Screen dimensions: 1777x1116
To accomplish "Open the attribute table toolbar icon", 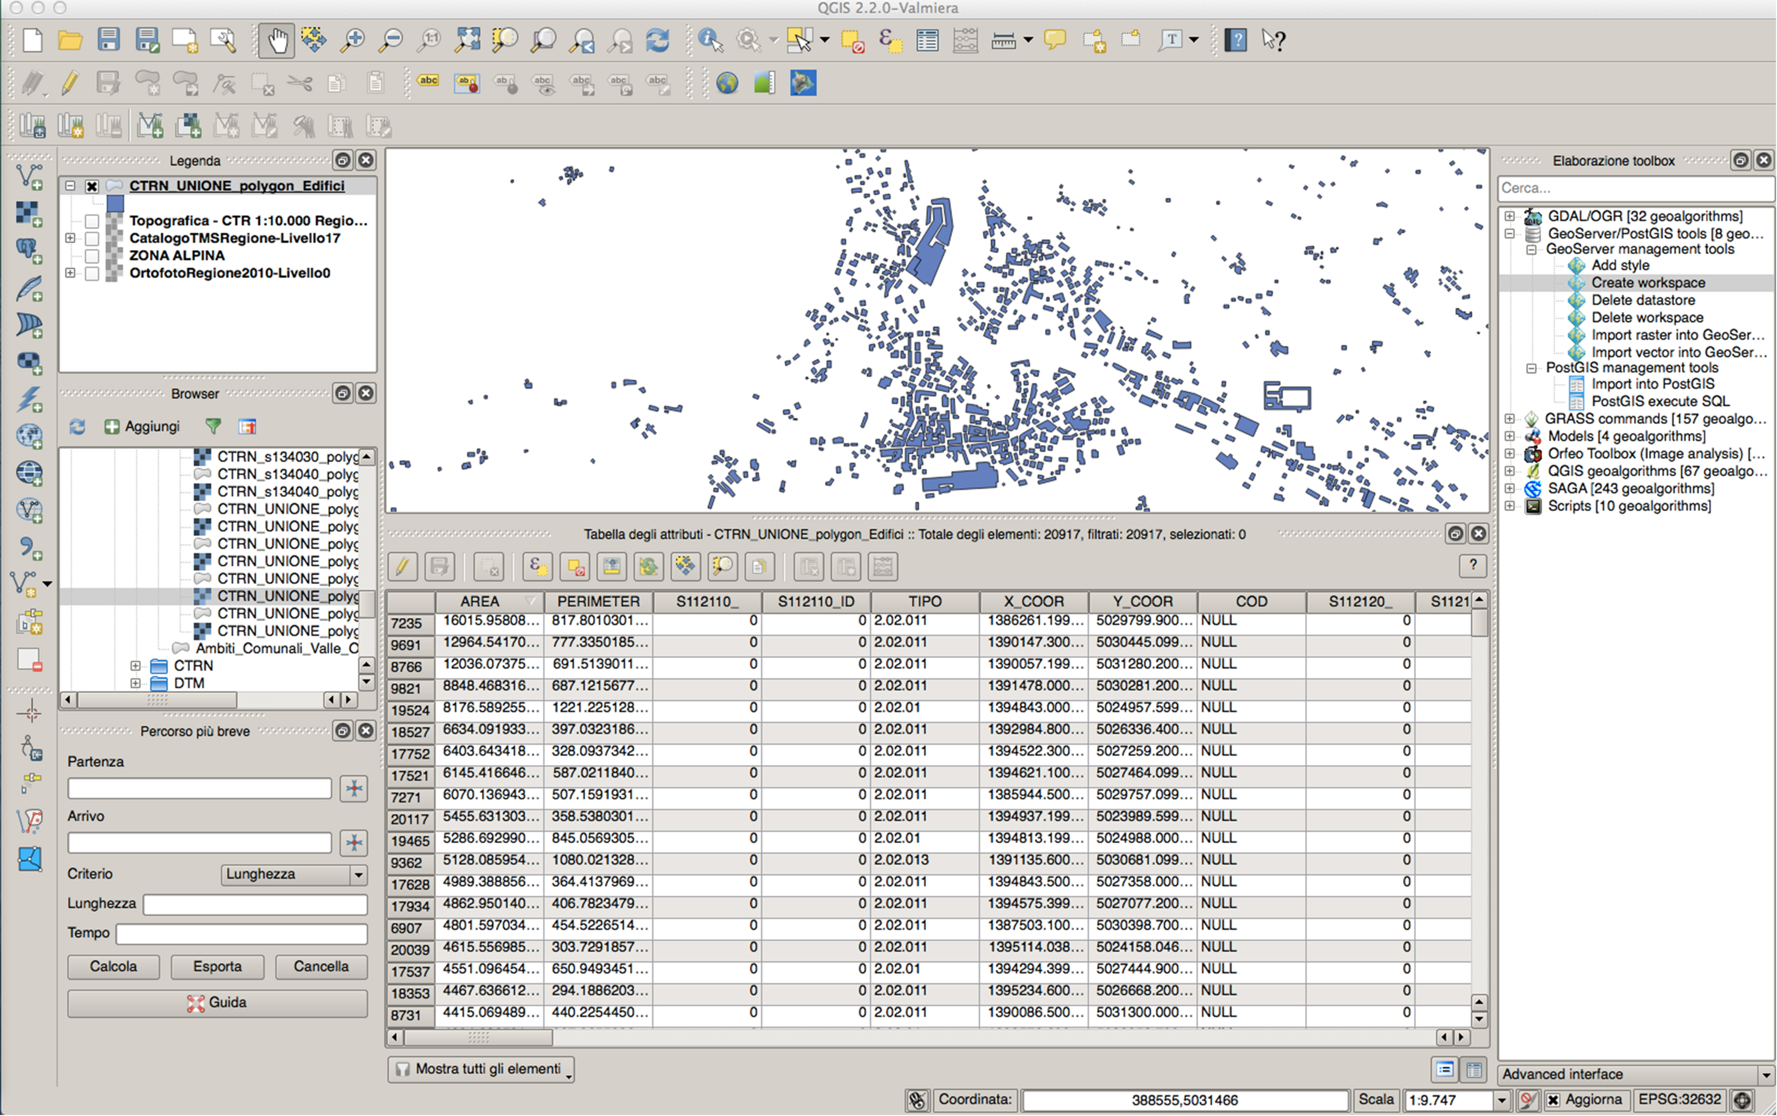I will coord(928,40).
